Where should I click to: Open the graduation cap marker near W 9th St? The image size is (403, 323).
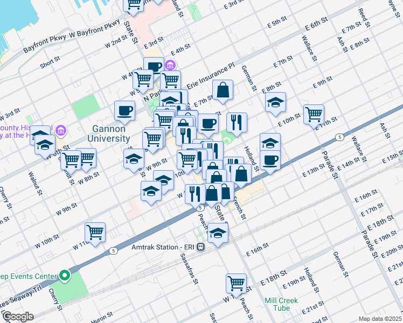pos(134,159)
